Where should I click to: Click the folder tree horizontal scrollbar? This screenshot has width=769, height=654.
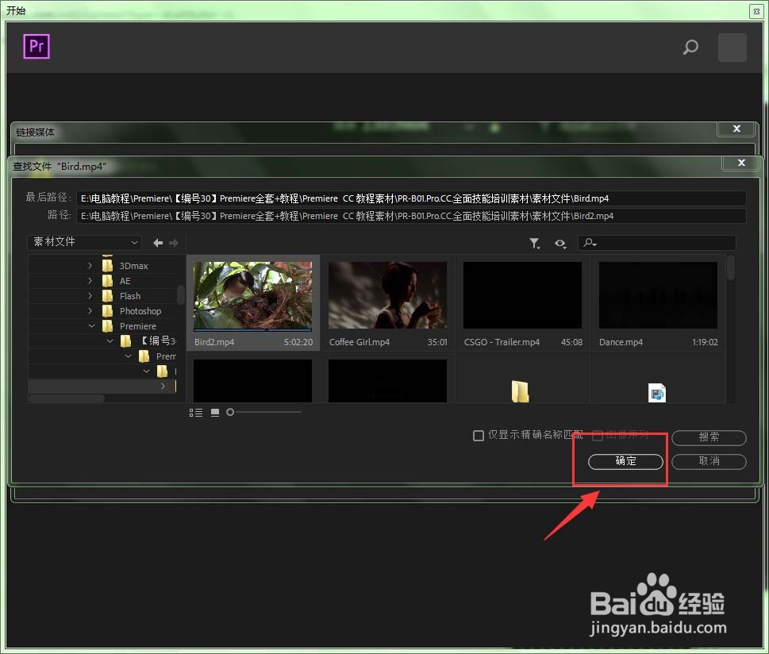pos(67,398)
